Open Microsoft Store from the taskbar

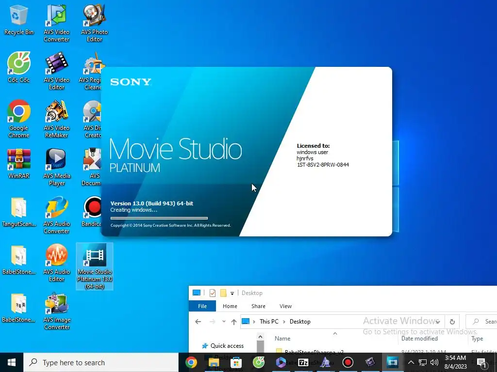coord(236,362)
